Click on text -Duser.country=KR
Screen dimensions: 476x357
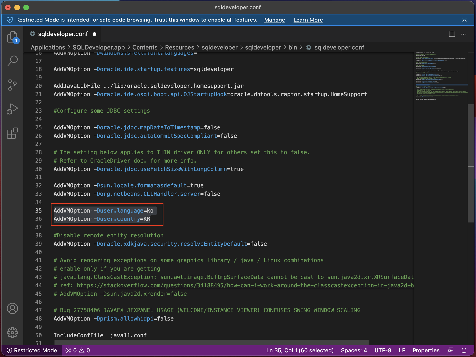tap(122, 219)
